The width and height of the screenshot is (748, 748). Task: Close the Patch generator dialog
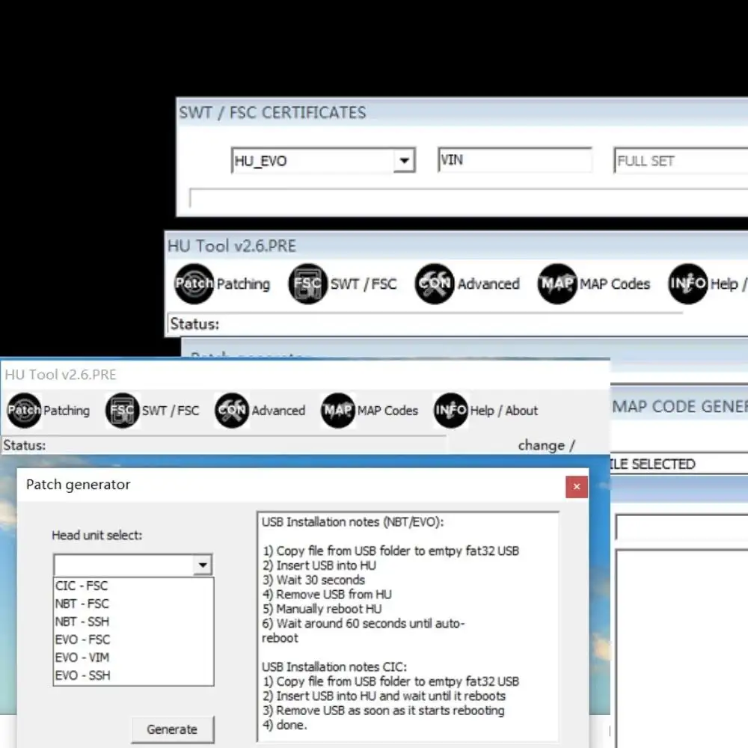(x=577, y=487)
